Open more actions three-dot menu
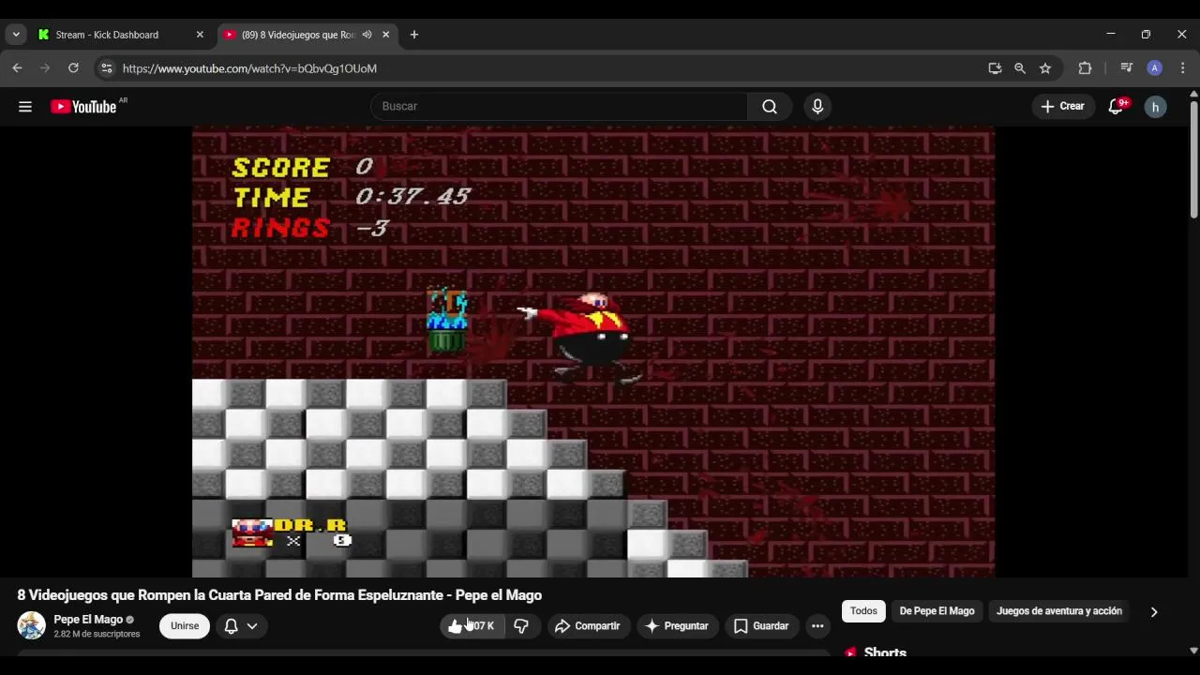Viewport: 1200px width, 675px height. (817, 626)
